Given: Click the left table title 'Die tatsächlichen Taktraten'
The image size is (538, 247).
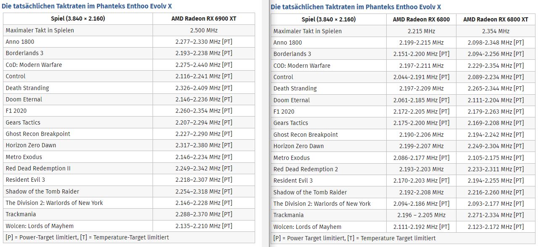Looking at the screenshot, I should pyautogui.click(x=42, y=6).
